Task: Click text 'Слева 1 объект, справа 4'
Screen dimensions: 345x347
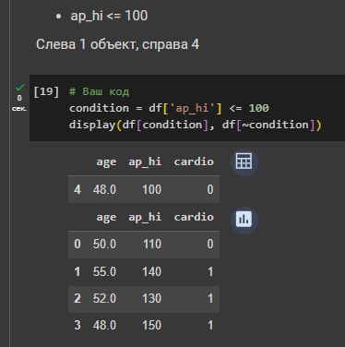Action: point(117,44)
